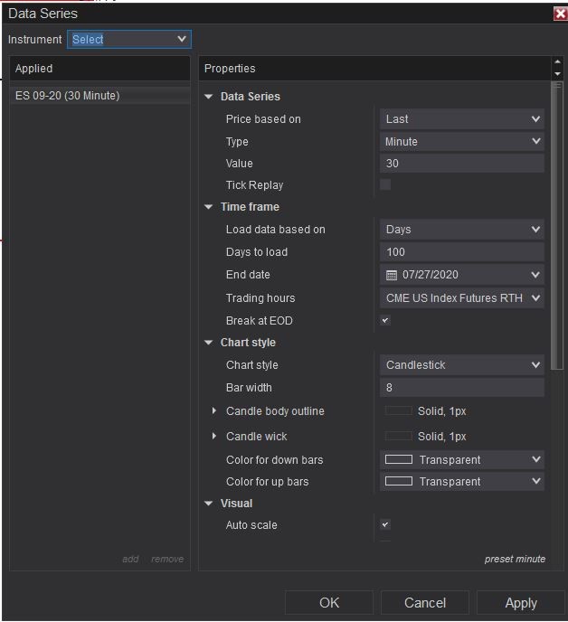Open the Chart style Candlestick dropdown
The image size is (568, 622).
(x=461, y=365)
